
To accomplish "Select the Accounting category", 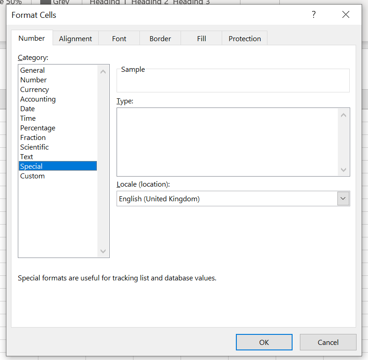I will tap(38, 99).
